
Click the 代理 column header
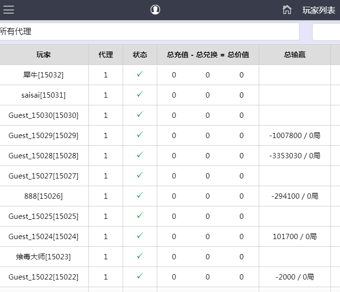(106, 55)
